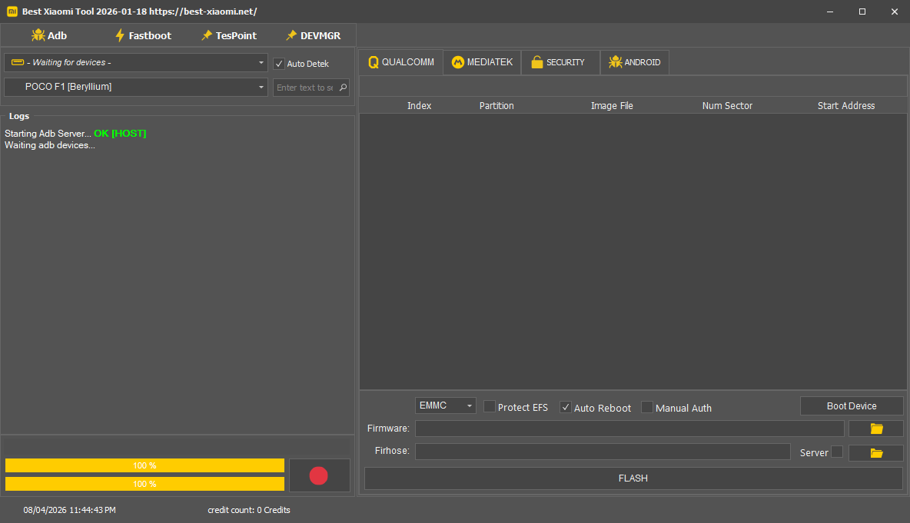Screen dimensions: 910x523
Task: Click the red record stop button
Action: [x=318, y=476]
